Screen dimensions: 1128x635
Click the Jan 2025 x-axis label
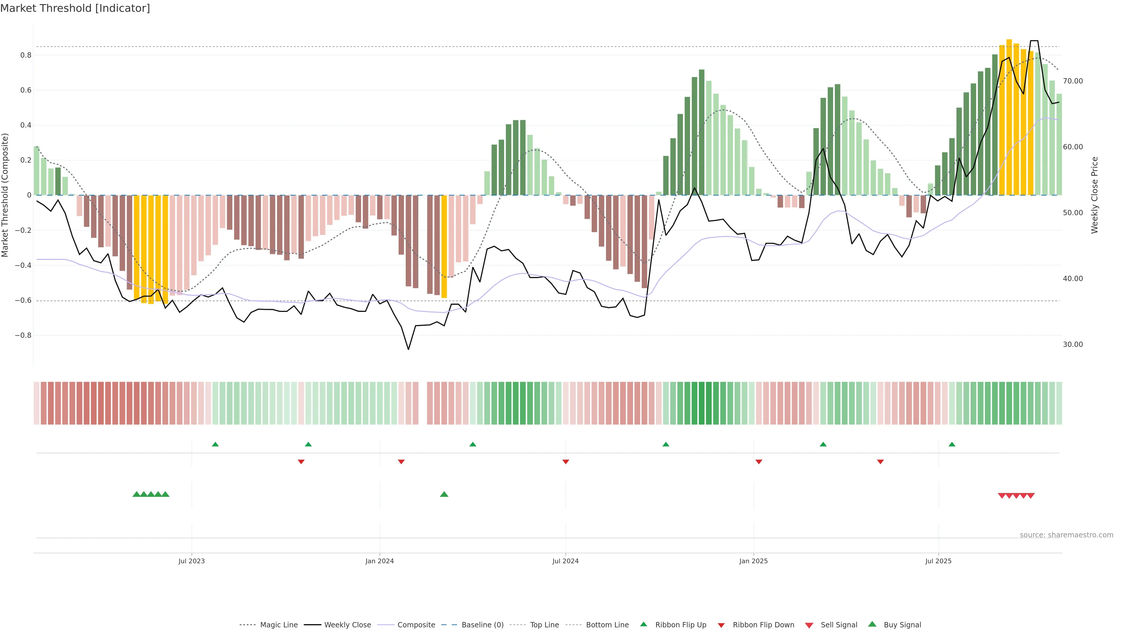753,561
